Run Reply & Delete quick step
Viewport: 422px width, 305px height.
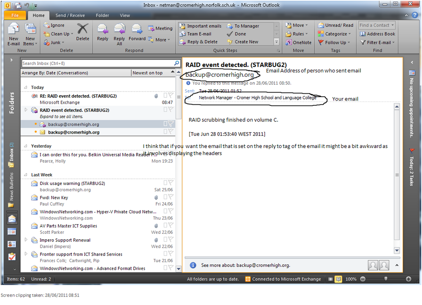(x=199, y=42)
